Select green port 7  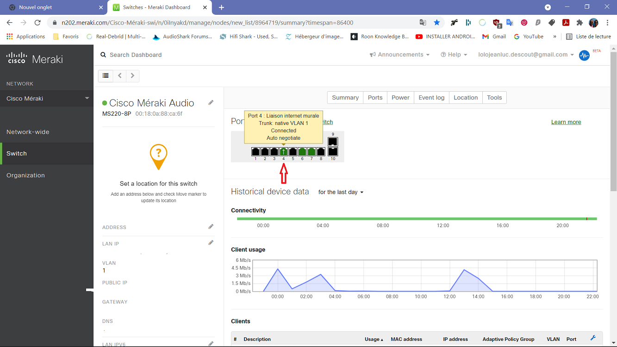(x=312, y=152)
